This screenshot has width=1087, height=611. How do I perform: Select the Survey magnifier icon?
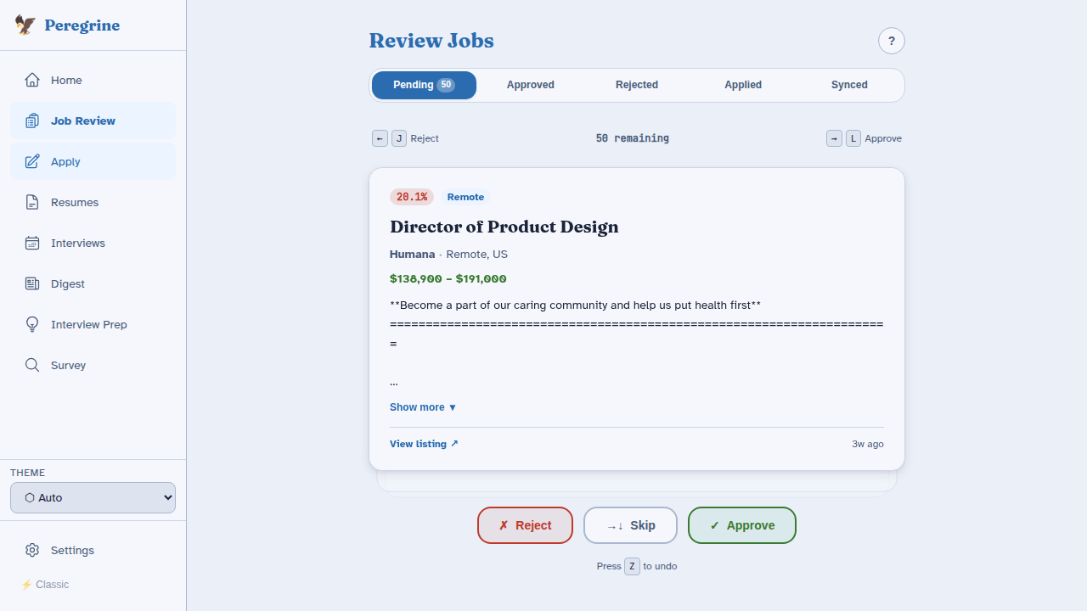point(32,365)
